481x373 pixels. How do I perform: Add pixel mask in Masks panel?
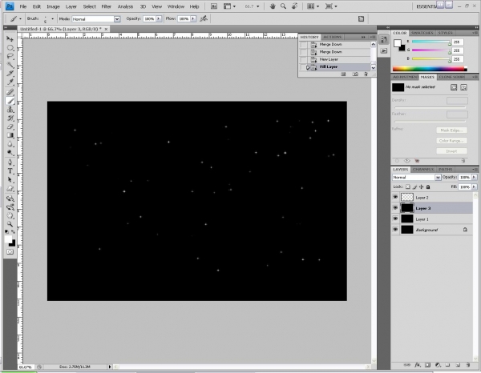(454, 87)
